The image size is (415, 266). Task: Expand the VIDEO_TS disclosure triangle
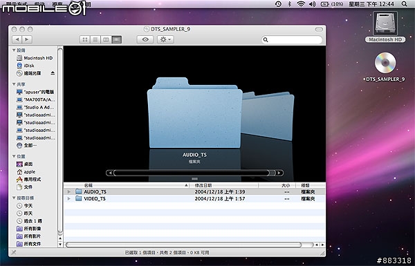[x=69, y=198]
